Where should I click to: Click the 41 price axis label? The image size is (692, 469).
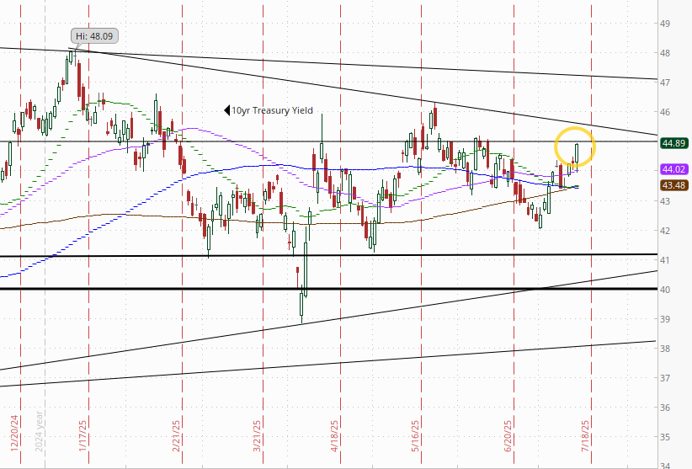point(665,260)
